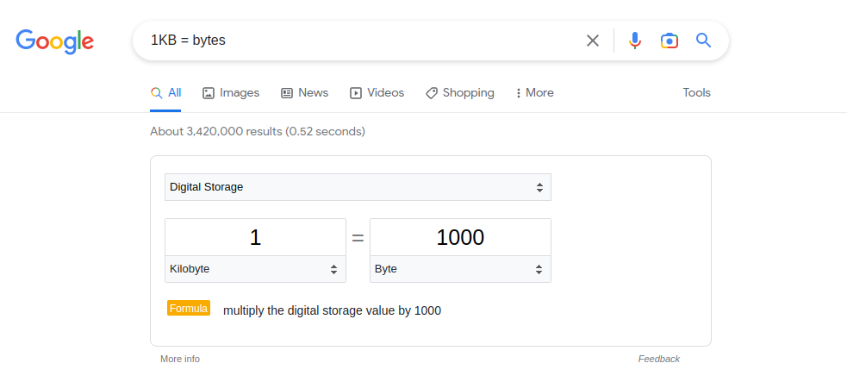
Task: Start voice search with microphone icon
Action: [x=635, y=41]
